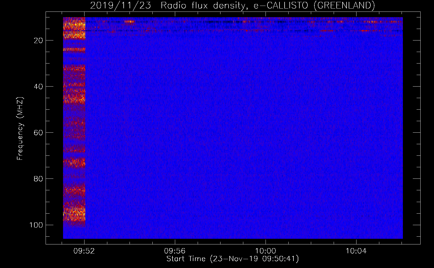Select the 100 MHz frequency tick label

36,225
